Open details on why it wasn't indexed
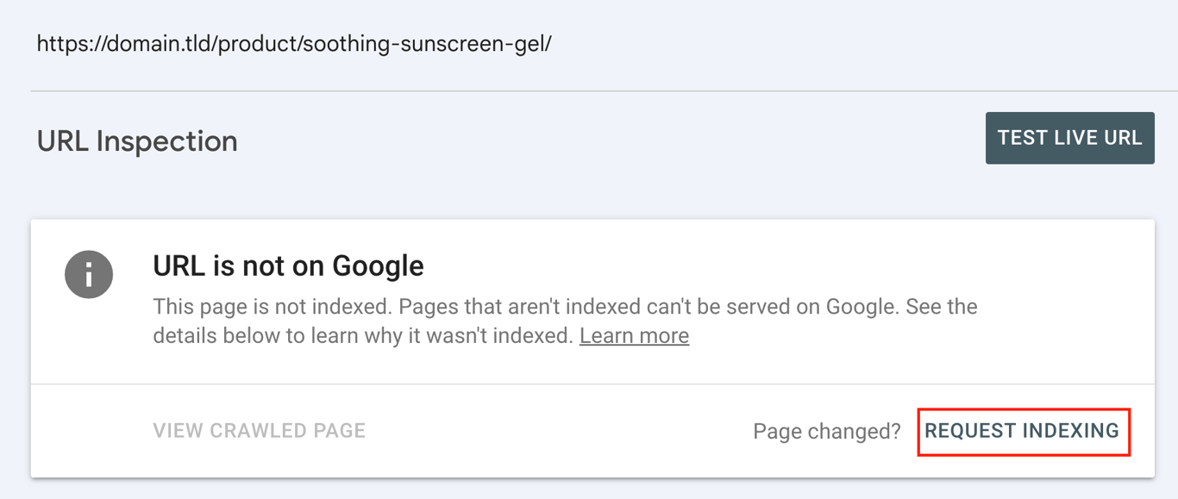Image resolution: width=1178 pixels, height=499 pixels. point(634,335)
